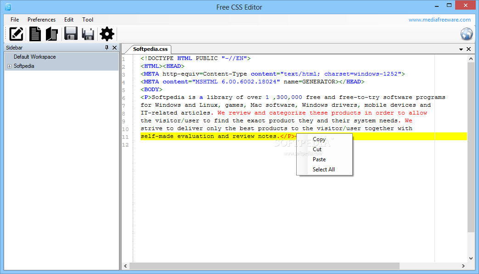Expand the Softpedia tree node
The height and width of the screenshot is (274, 479).
[10, 66]
